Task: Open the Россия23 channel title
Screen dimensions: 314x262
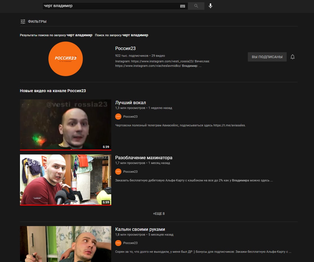Action: point(125,48)
